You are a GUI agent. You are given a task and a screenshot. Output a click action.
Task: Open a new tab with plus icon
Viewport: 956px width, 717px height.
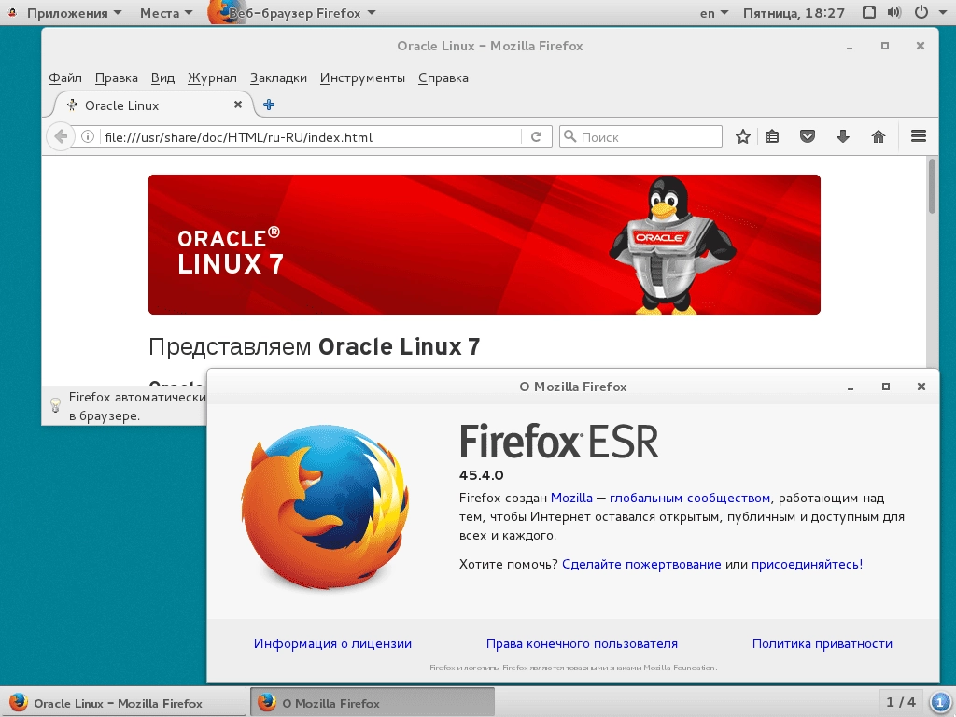(269, 105)
